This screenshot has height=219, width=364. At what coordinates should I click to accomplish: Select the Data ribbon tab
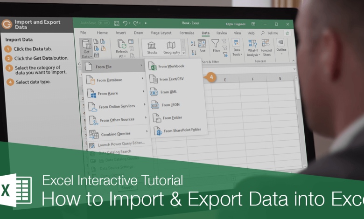[x=205, y=33]
